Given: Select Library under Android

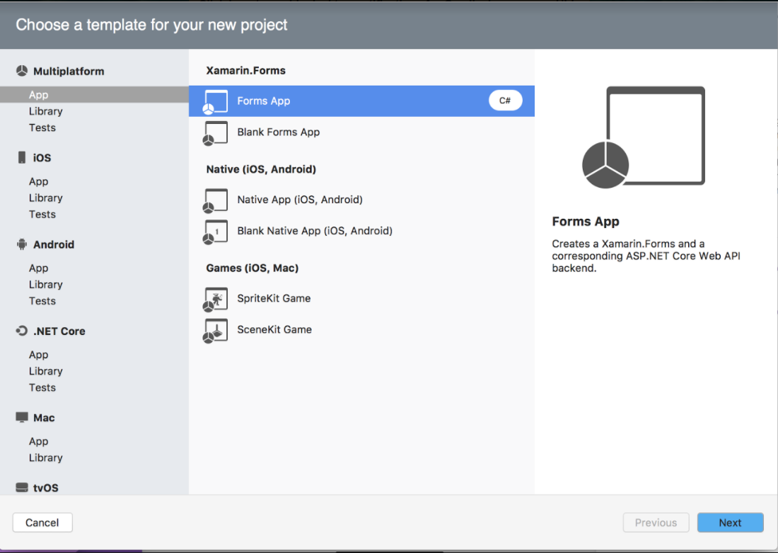Looking at the screenshot, I should (x=46, y=284).
